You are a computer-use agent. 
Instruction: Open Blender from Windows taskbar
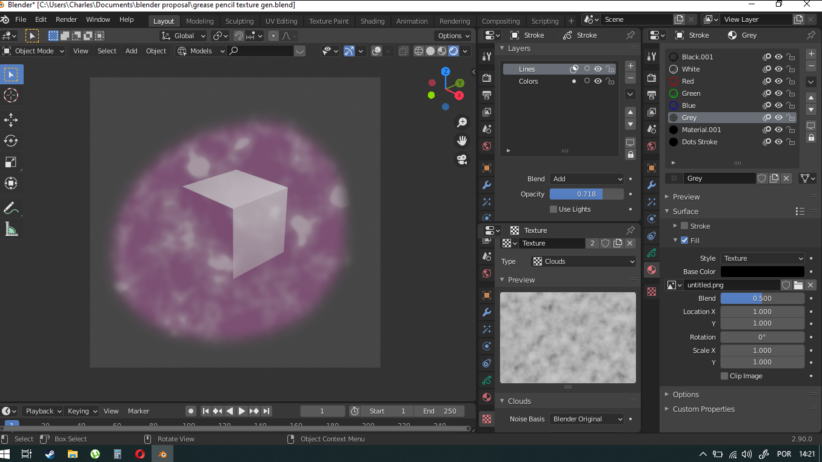[x=162, y=454]
